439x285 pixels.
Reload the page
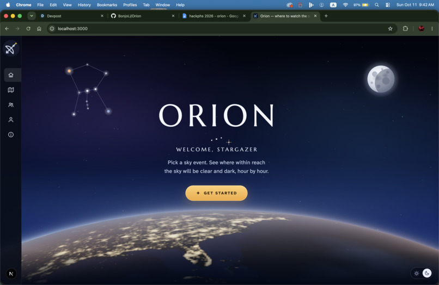pos(28,28)
